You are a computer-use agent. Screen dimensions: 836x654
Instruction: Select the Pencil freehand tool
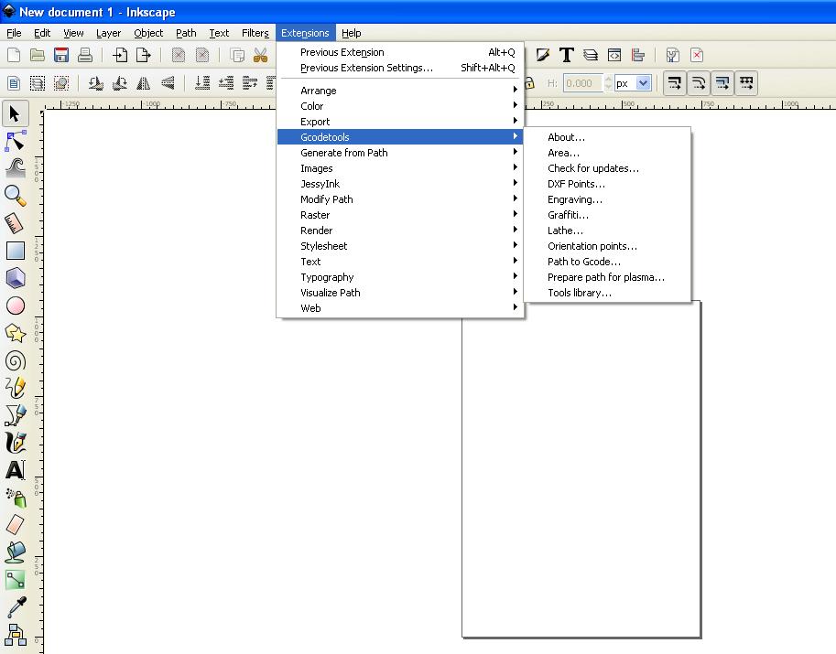[x=15, y=388]
